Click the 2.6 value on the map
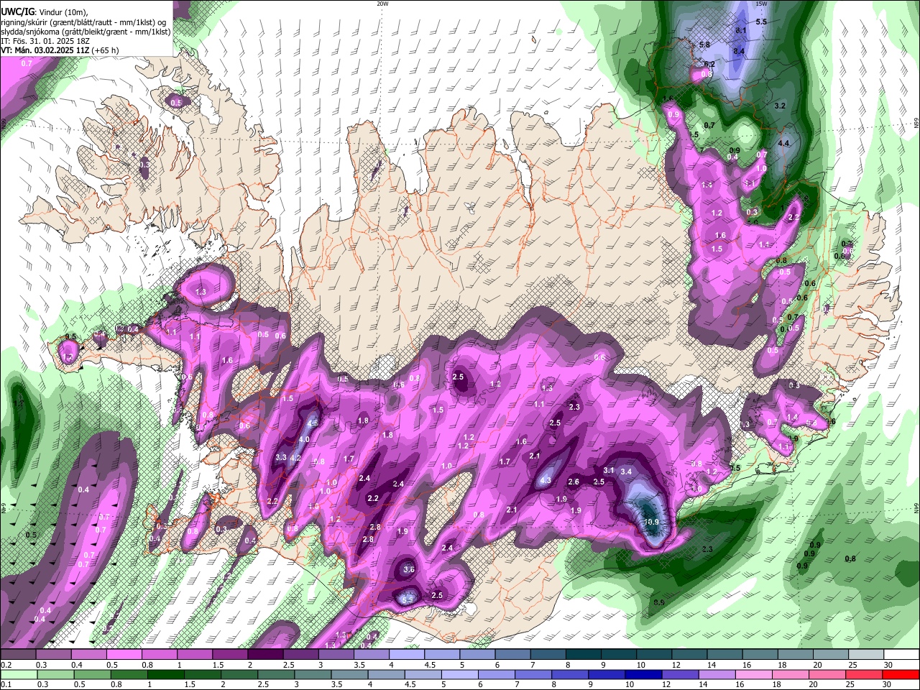 [x=574, y=482]
